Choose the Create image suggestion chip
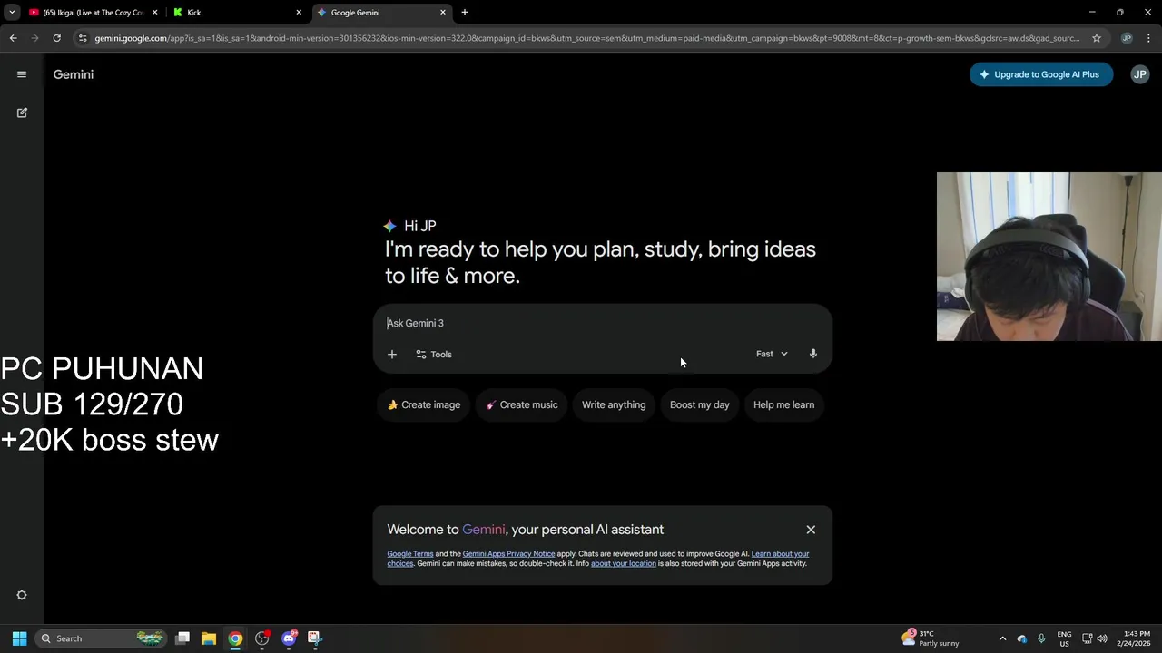Screen dimensions: 1162x653 coord(423,404)
